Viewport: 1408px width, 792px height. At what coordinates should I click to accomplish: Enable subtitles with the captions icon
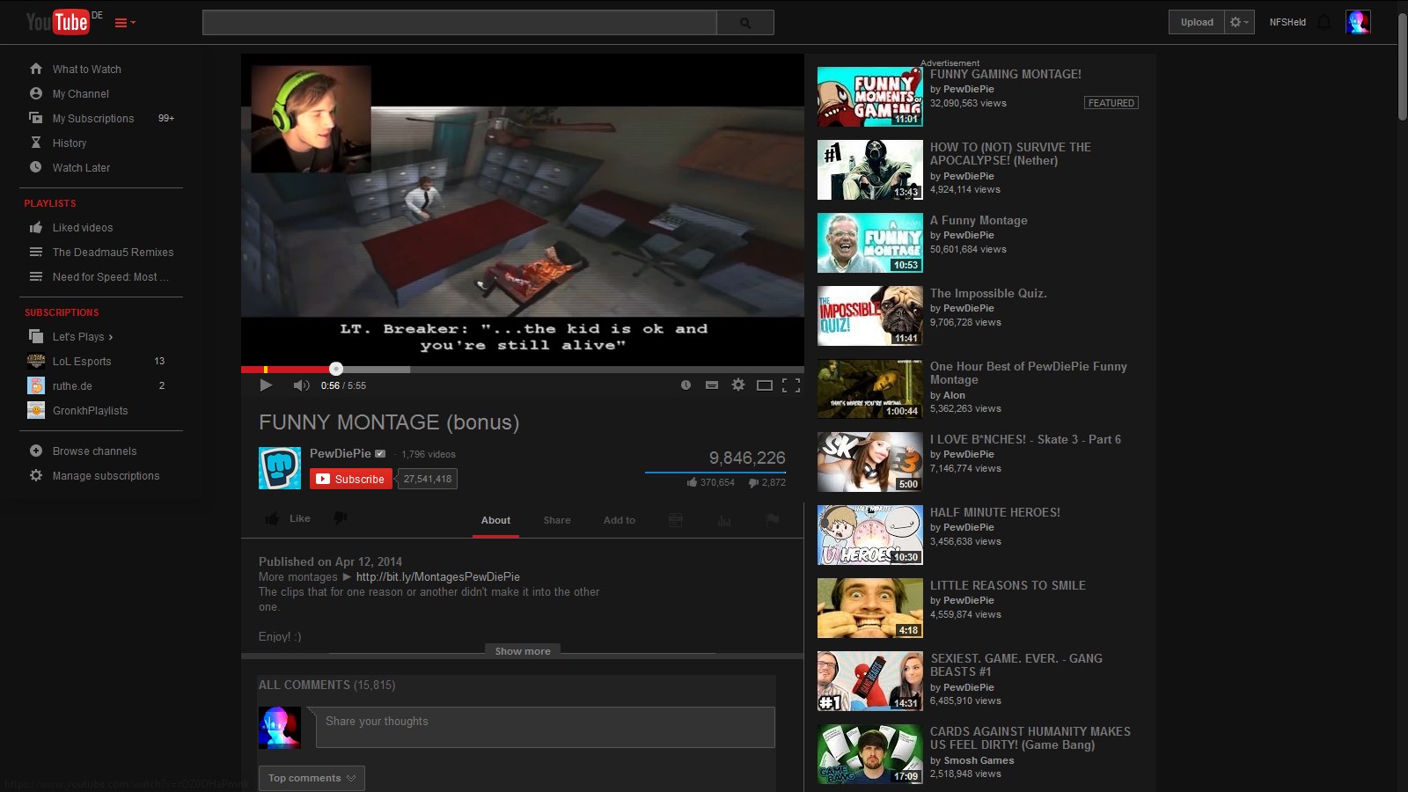[711, 385]
